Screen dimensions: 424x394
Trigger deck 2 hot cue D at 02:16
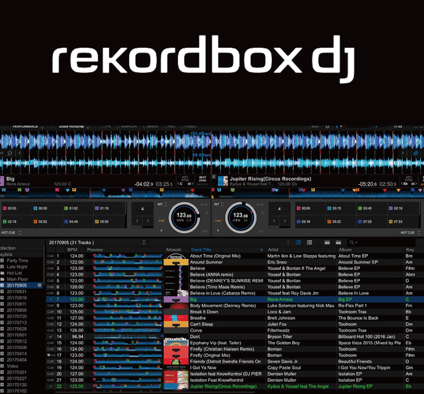click(x=402, y=208)
